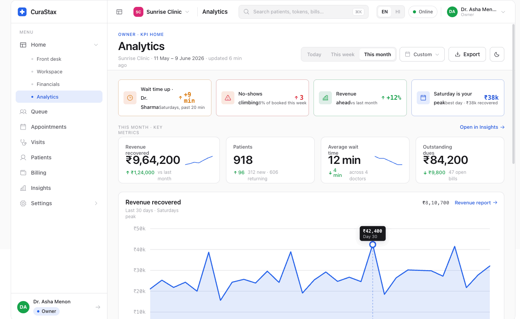Click the DA avatar in top bar
The image size is (520, 319).
click(452, 12)
